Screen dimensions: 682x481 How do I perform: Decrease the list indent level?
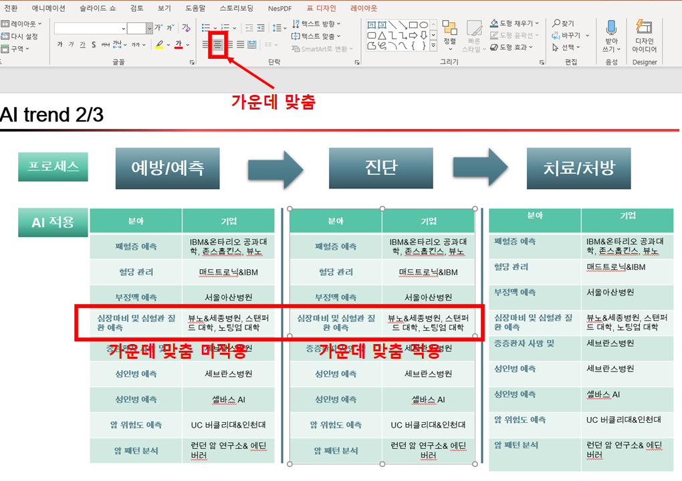[249, 28]
